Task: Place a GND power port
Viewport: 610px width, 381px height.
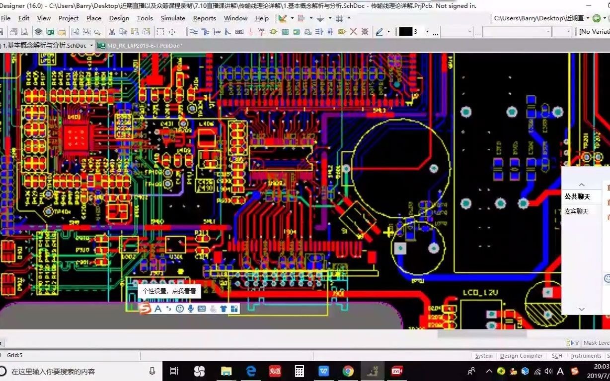Action: (x=250, y=32)
